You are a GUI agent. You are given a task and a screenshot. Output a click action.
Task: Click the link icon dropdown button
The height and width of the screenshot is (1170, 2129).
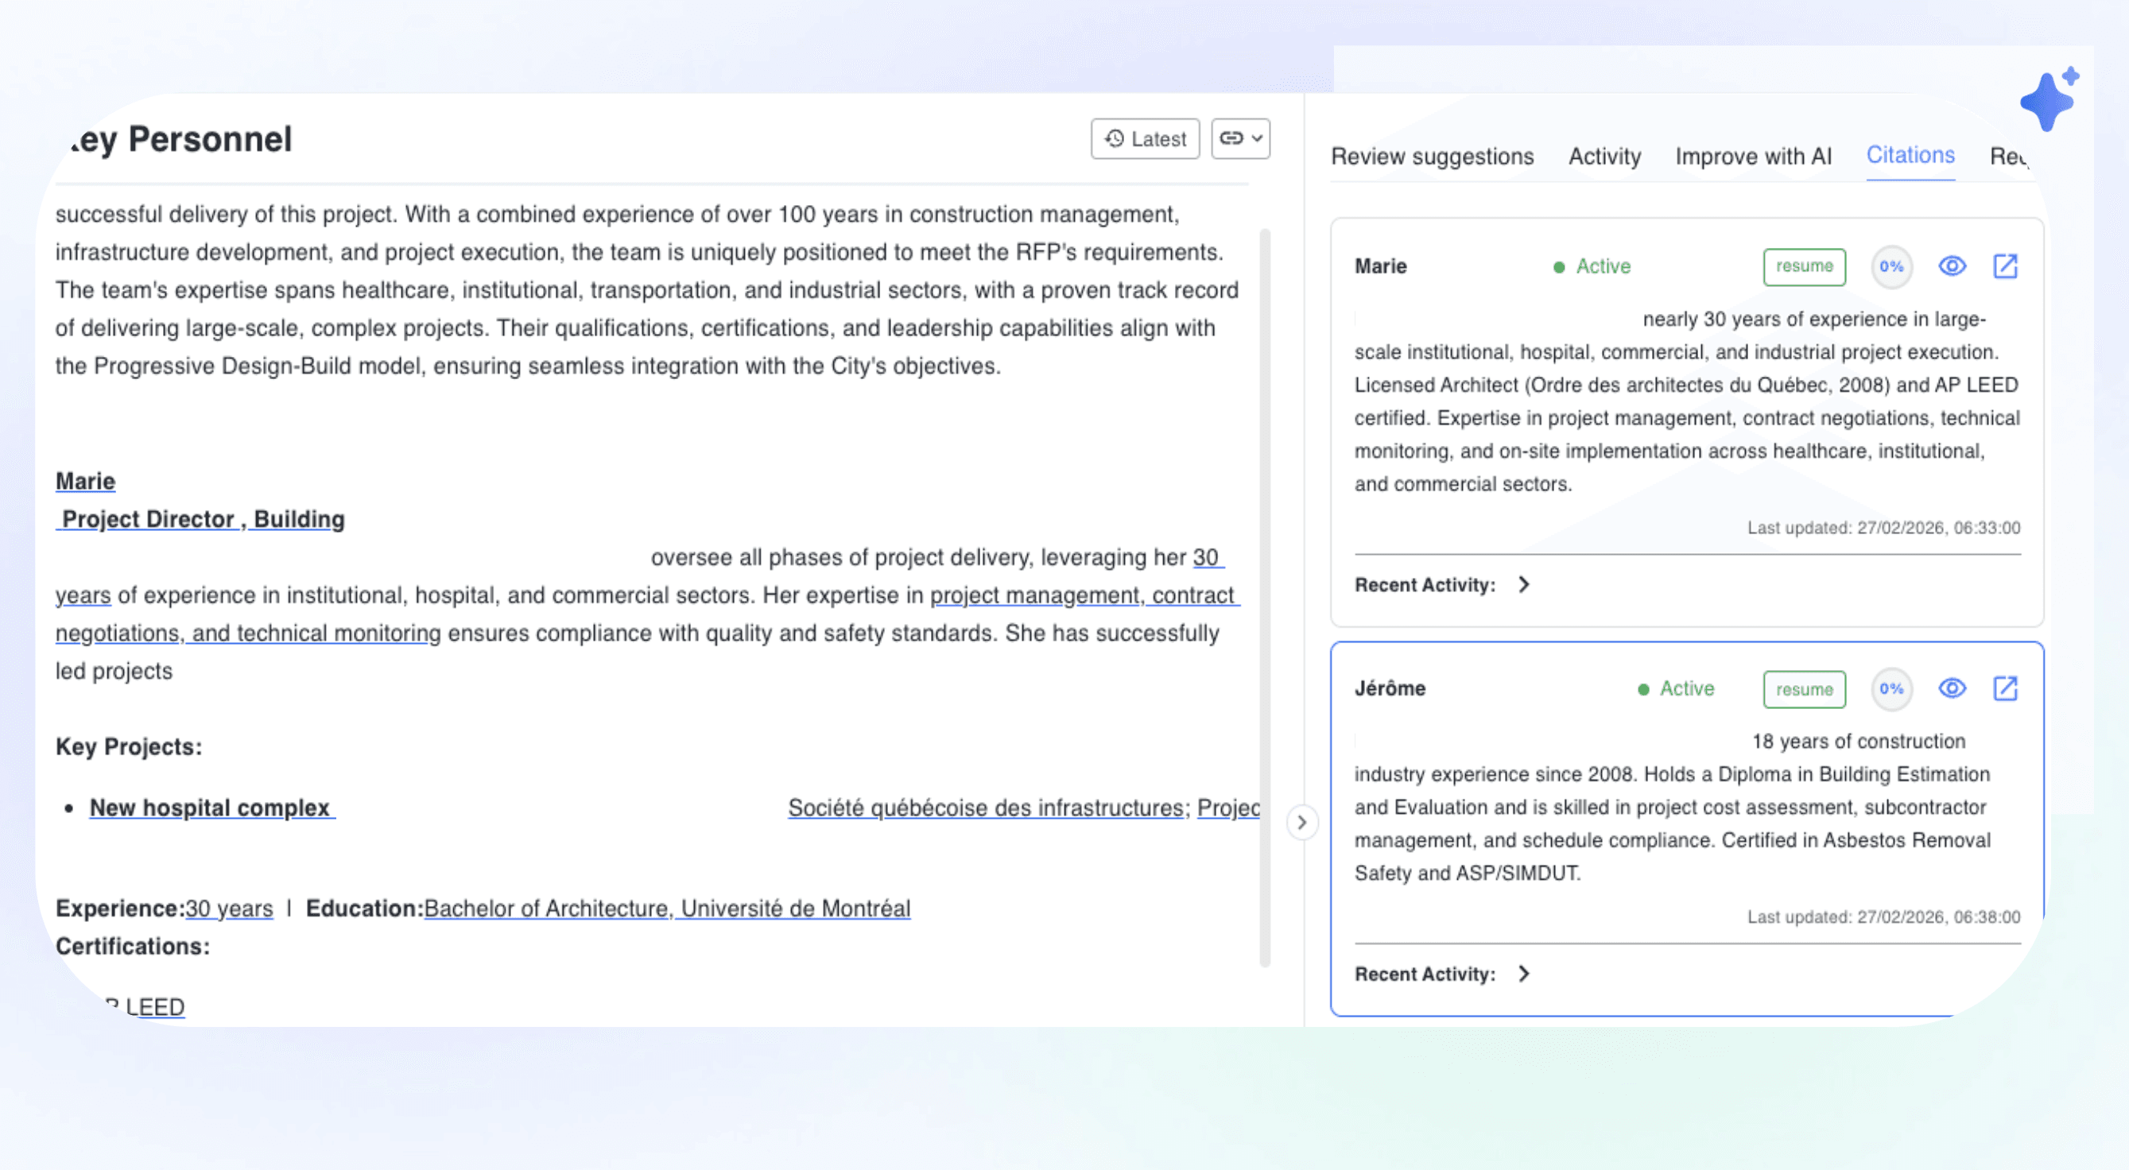(1239, 139)
